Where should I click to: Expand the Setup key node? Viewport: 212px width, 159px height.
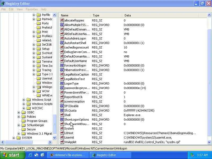click(34, 49)
